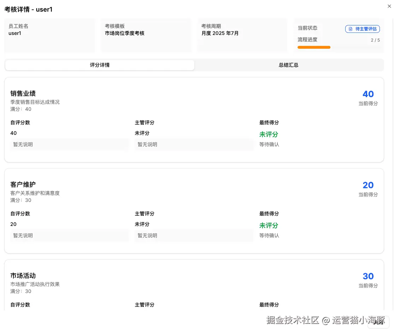Click period value 月度 2025 年7月

220,34
